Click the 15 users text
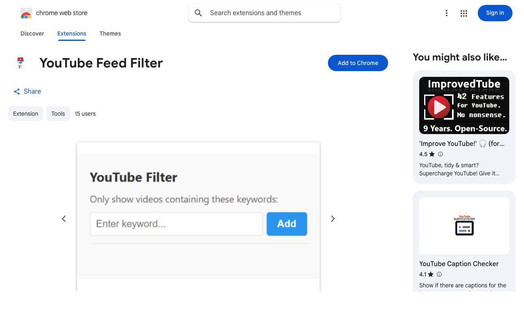 coord(85,114)
